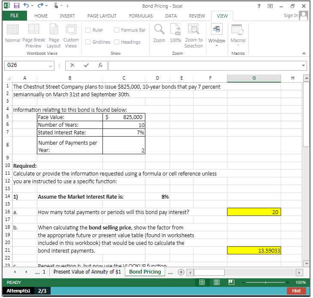The image size is (313, 298).
Task: Open Custom Views dialog
Action: (x=71, y=36)
